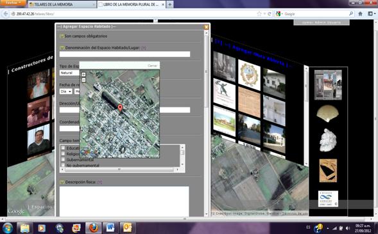Screen dimensions: 378x234
Task: Close the Agregar Espacio Habitado dialog
Action: coord(206,27)
